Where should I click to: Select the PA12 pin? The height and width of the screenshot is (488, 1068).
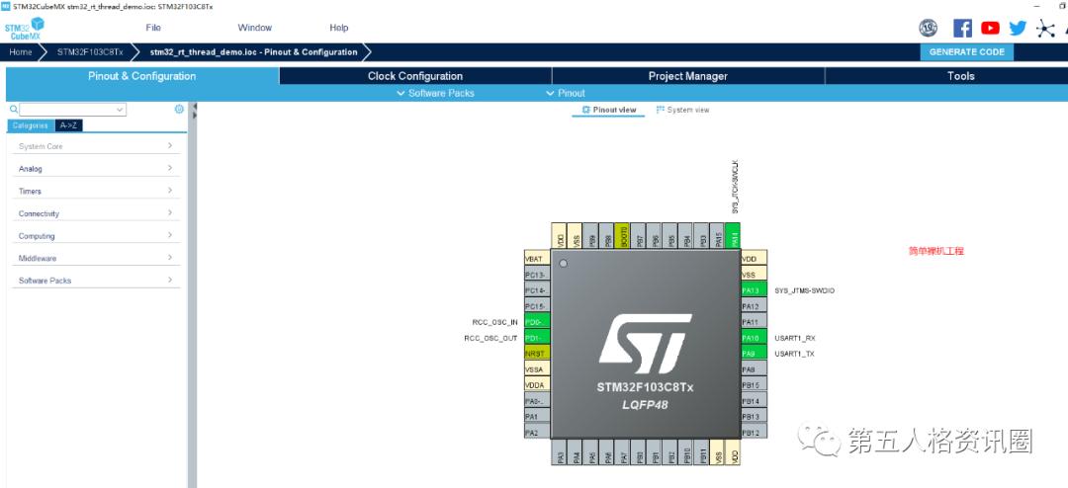click(754, 306)
